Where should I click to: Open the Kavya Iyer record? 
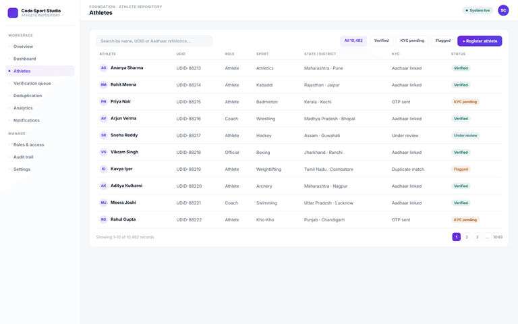coord(299,169)
